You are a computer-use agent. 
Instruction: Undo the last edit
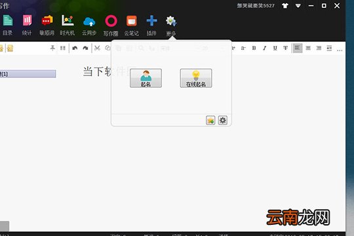pos(75,48)
